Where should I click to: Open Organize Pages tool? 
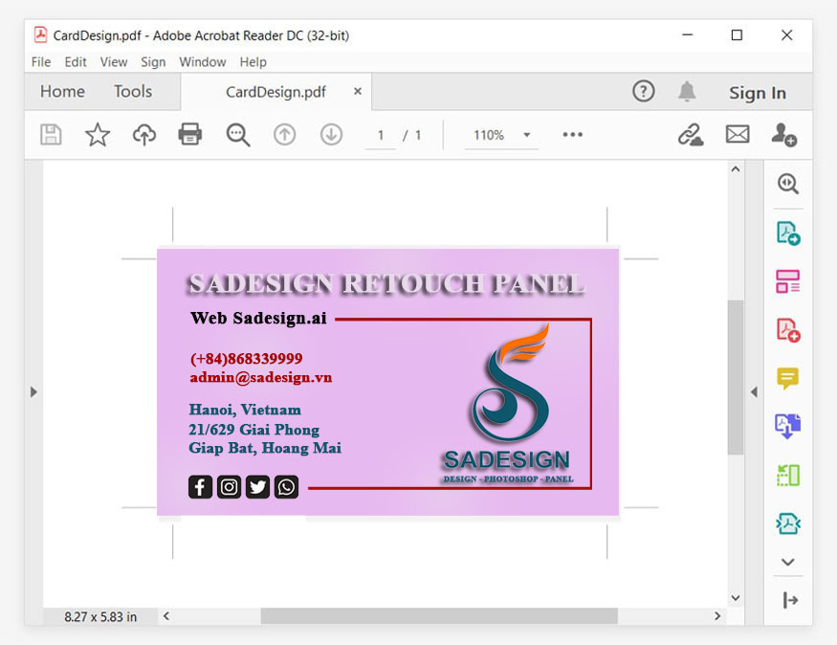point(788,475)
